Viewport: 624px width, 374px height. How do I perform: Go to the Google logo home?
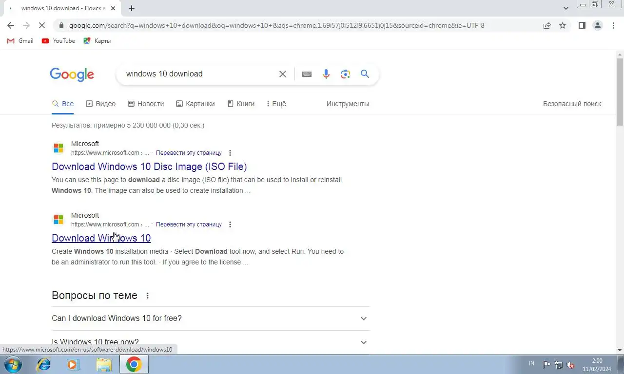[72, 75]
